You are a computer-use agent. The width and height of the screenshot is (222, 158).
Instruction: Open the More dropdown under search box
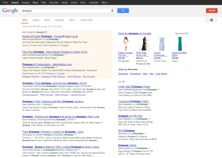pyautogui.click(x=72, y=20)
